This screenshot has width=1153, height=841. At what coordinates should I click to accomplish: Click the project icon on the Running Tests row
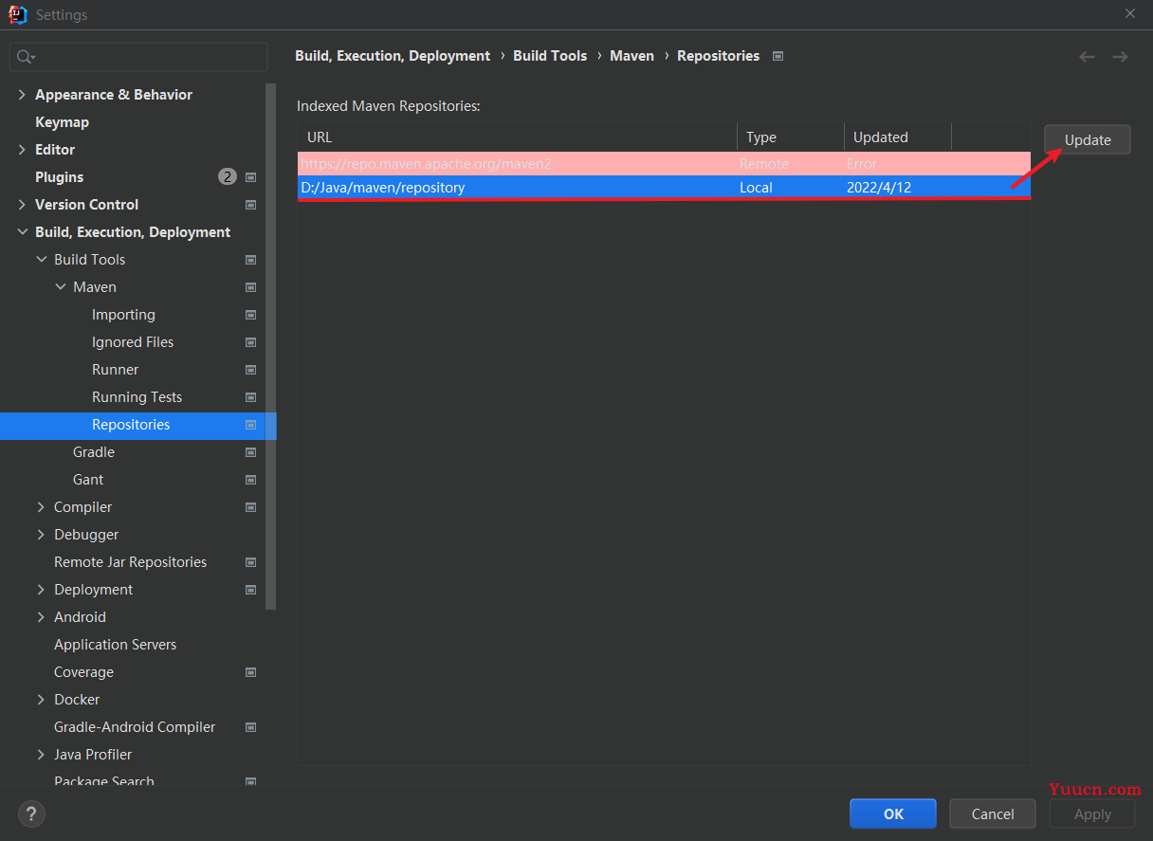point(251,397)
